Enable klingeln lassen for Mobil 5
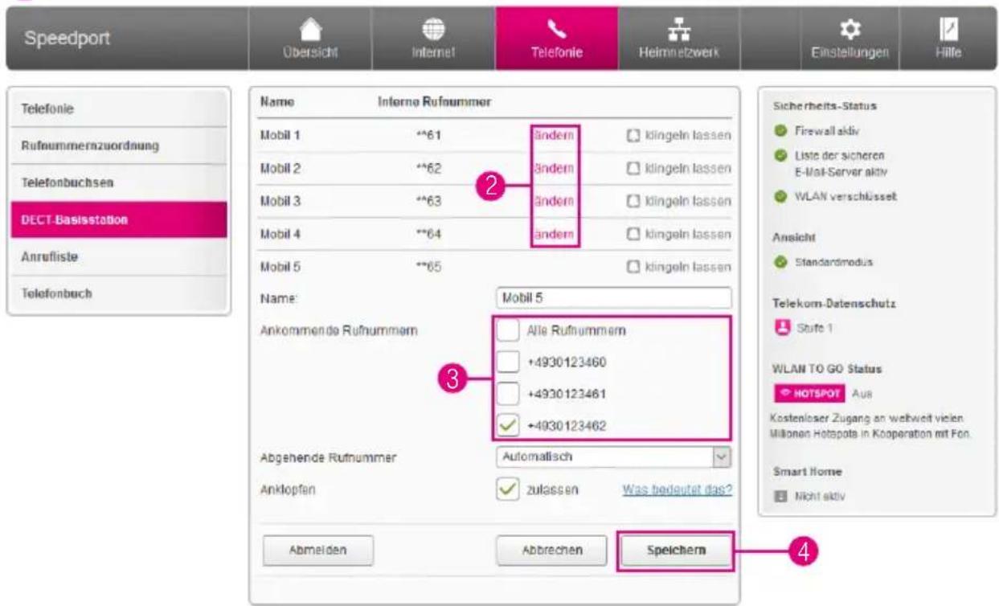Image resolution: width=999 pixels, height=606 pixels. 633,267
